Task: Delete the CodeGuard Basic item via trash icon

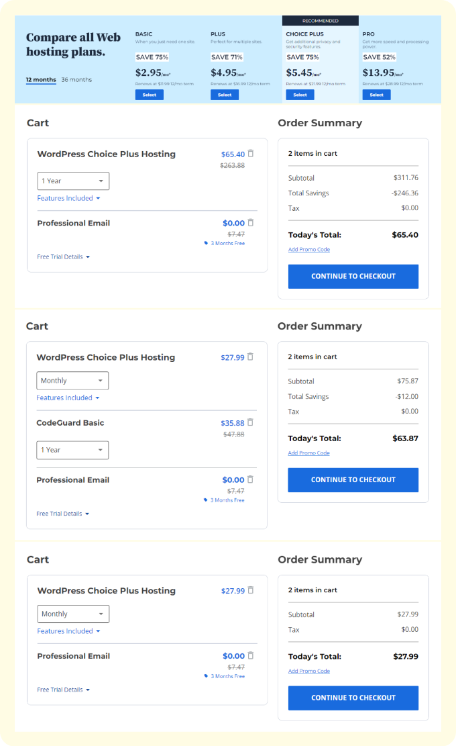Action: click(250, 422)
